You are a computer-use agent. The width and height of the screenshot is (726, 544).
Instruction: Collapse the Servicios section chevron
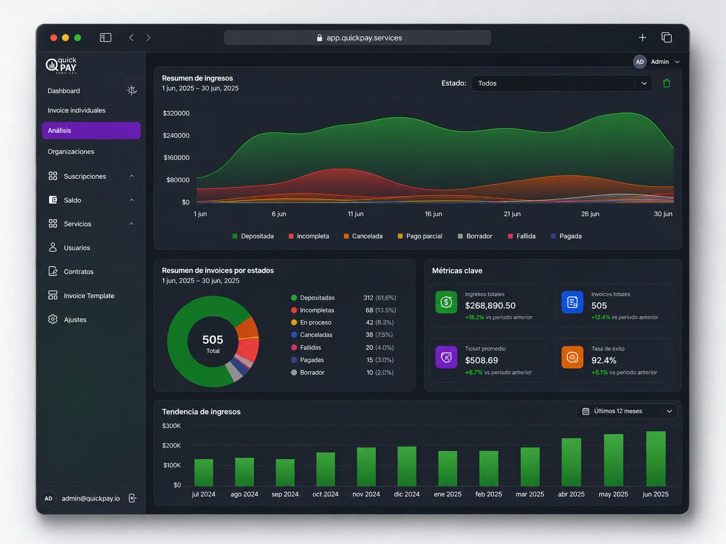[132, 223]
